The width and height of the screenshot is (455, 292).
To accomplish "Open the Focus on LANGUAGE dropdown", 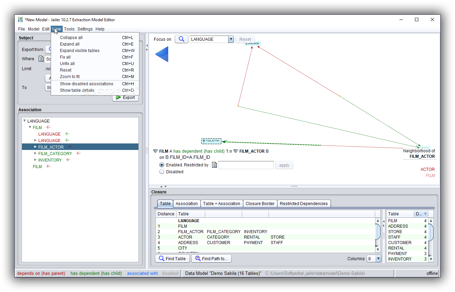I will coord(231,39).
